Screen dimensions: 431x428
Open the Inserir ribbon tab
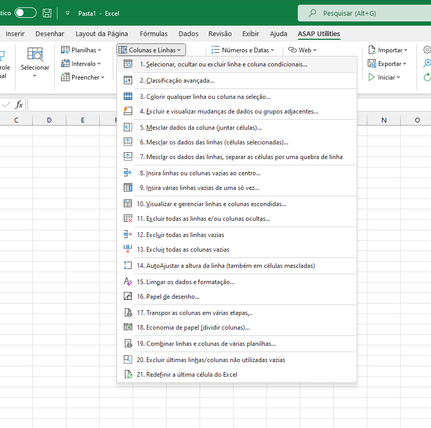point(15,34)
